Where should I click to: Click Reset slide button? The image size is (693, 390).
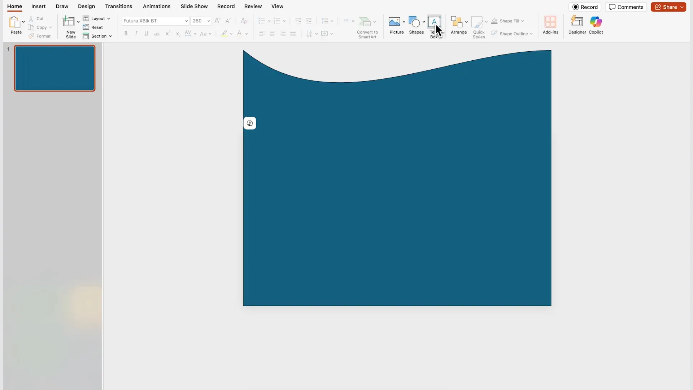pos(93,27)
